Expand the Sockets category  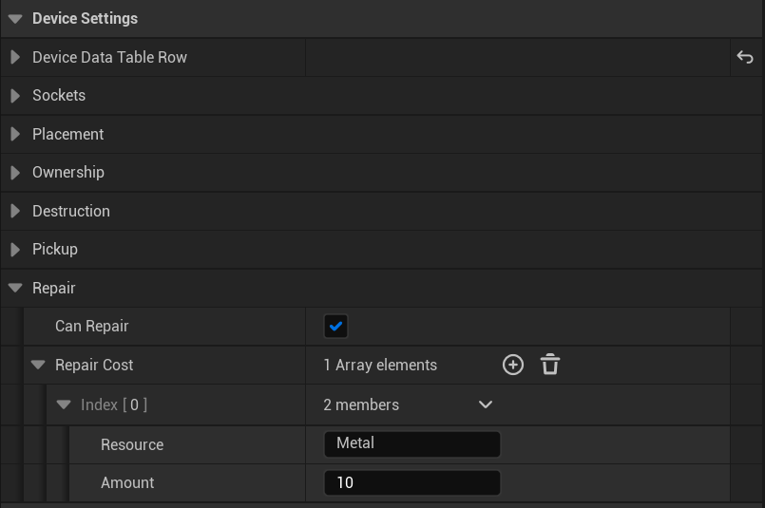(x=14, y=96)
